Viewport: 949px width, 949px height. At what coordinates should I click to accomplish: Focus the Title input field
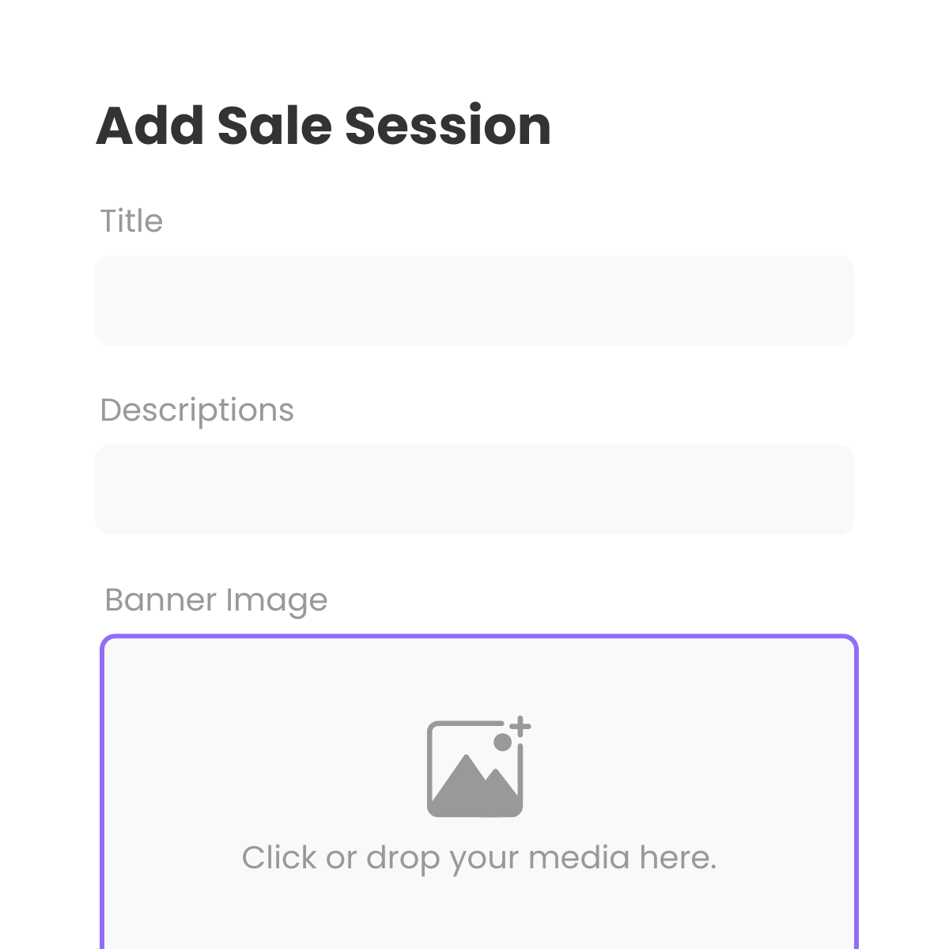(475, 300)
